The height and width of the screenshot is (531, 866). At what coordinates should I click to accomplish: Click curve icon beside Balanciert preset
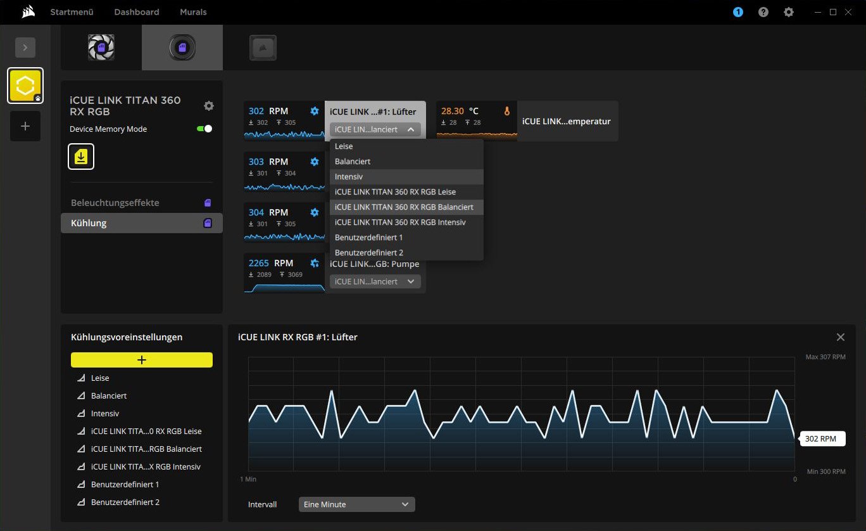click(x=80, y=395)
